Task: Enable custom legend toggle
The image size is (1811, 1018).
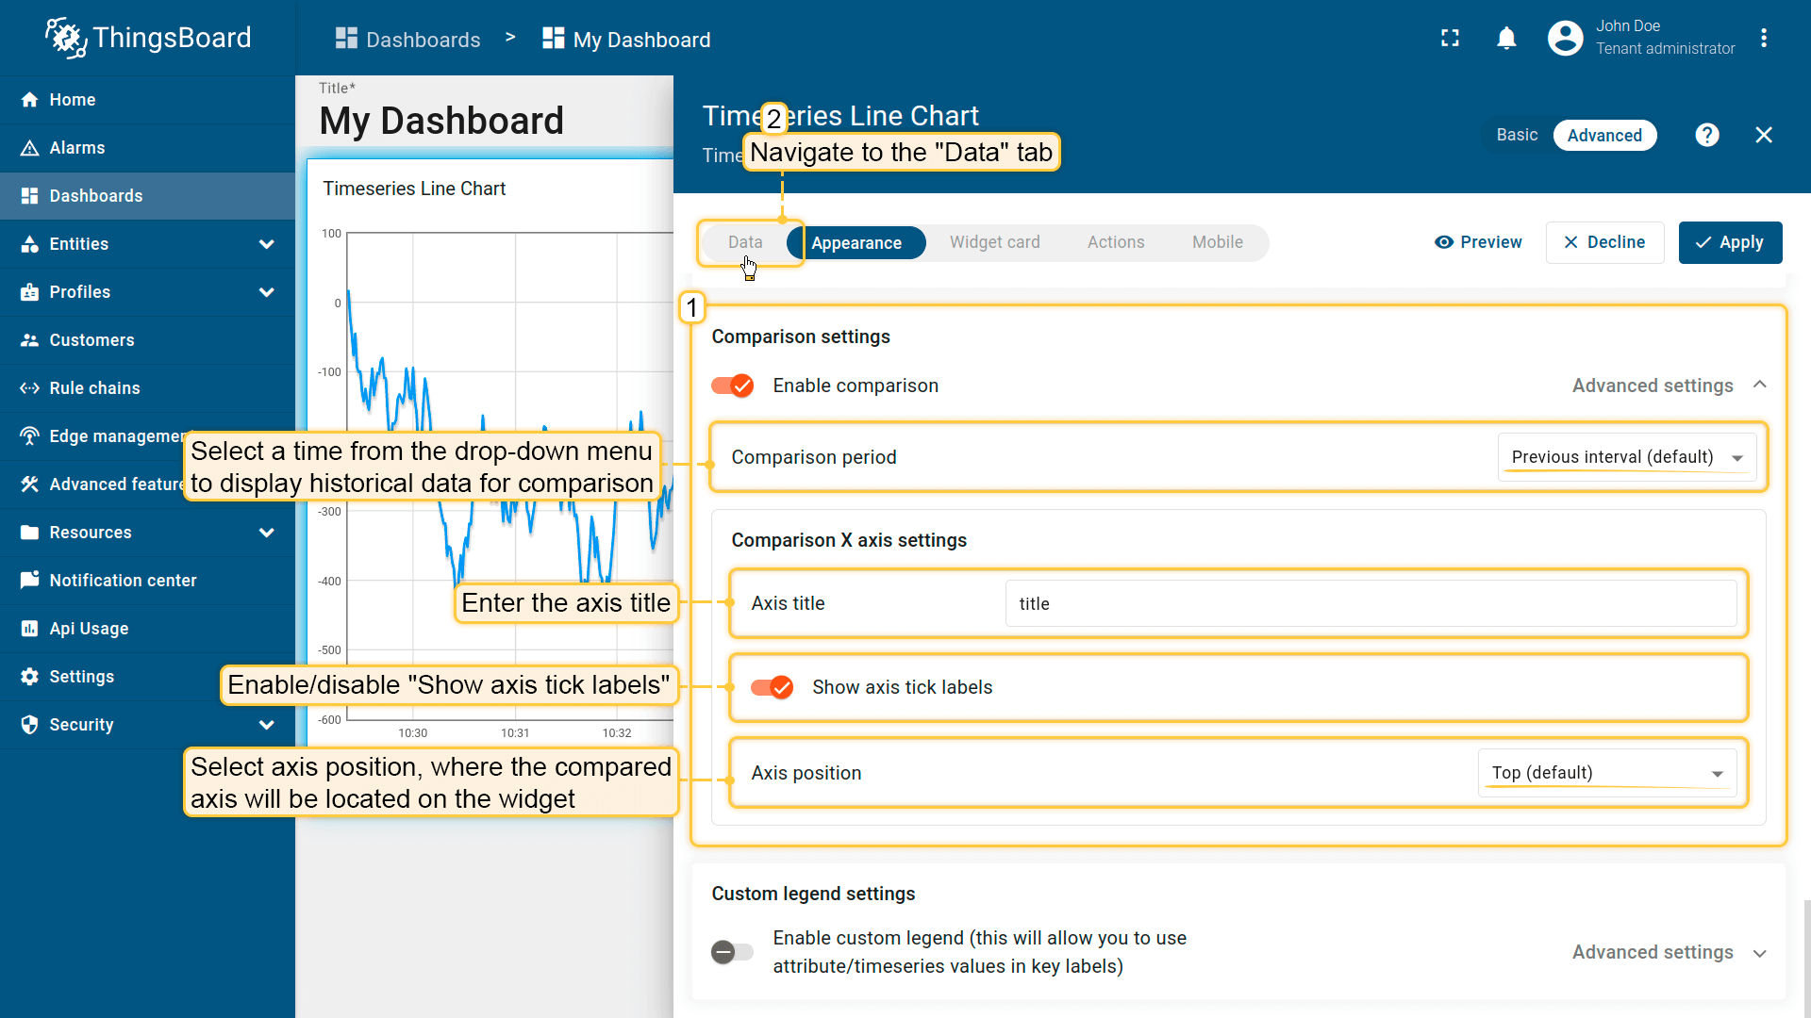Action: 733,952
